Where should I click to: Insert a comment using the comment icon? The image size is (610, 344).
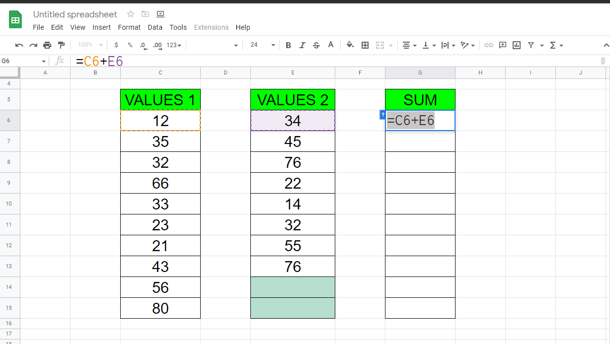click(x=502, y=45)
